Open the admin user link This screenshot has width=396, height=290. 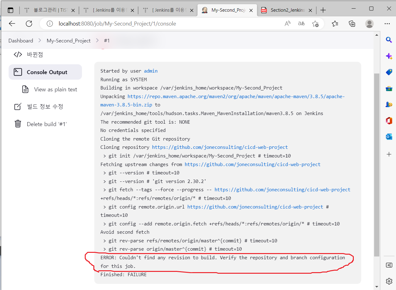pyautogui.click(x=151, y=71)
